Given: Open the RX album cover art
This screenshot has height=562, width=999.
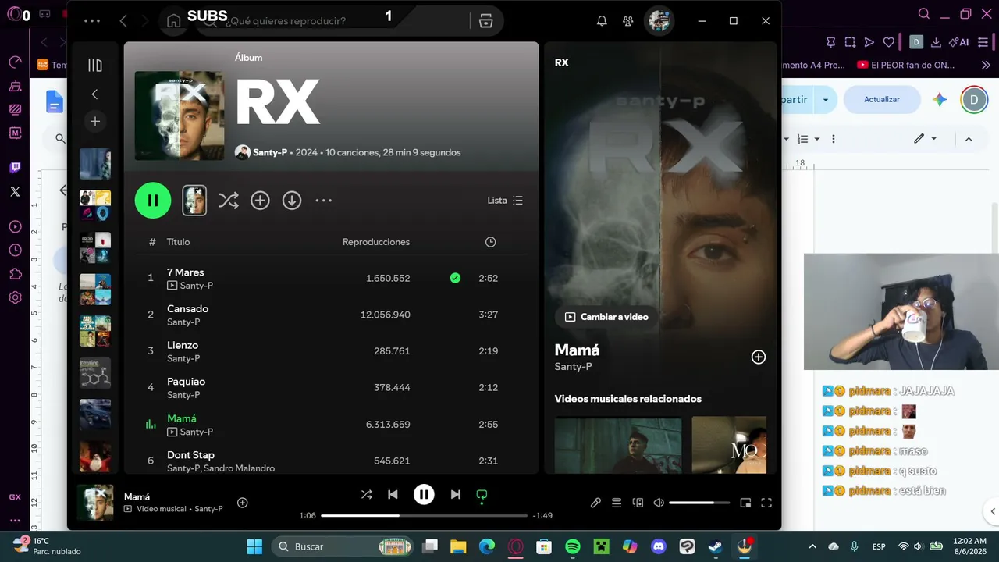Looking at the screenshot, I should (180, 116).
